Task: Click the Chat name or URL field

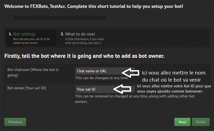Action: point(105,71)
